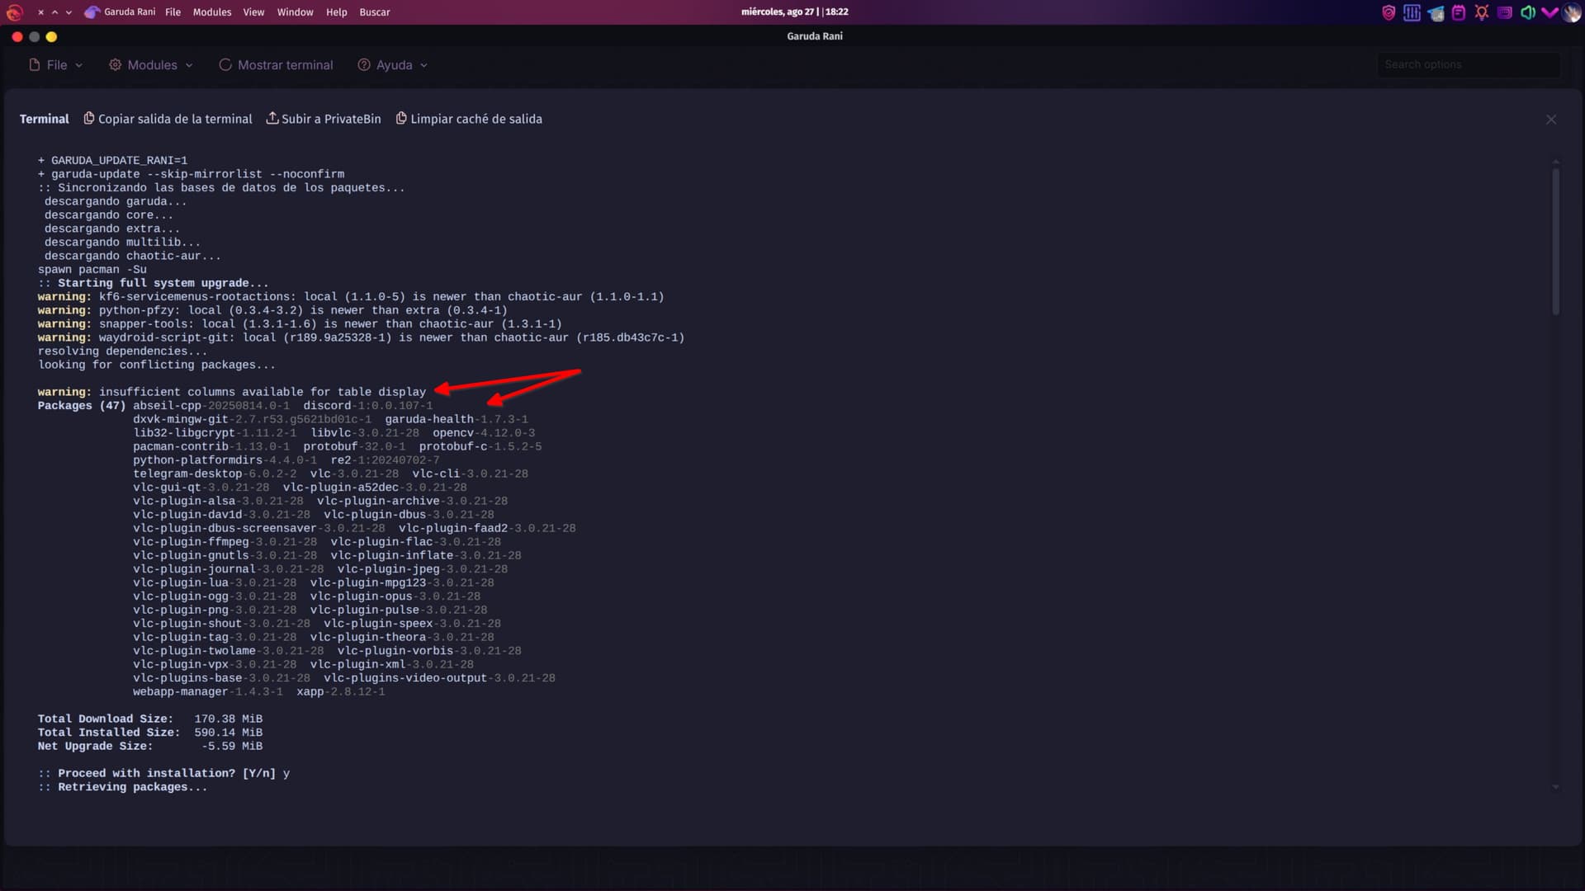Image resolution: width=1585 pixels, height=891 pixels.
Task: Click Copiar salida de la terminal
Action: pyautogui.click(x=168, y=119)
